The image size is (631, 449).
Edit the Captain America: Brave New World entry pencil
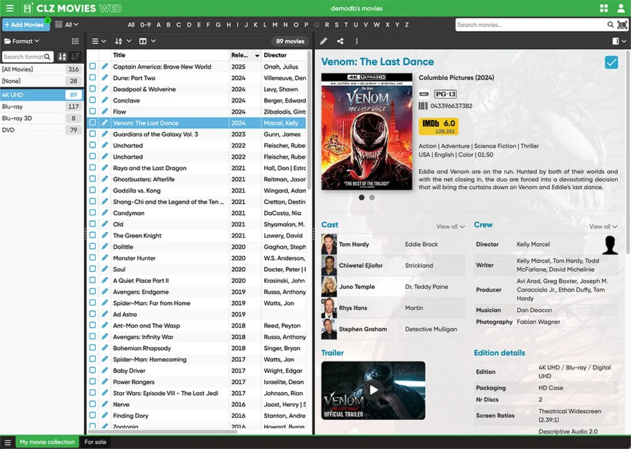[105, 67]
